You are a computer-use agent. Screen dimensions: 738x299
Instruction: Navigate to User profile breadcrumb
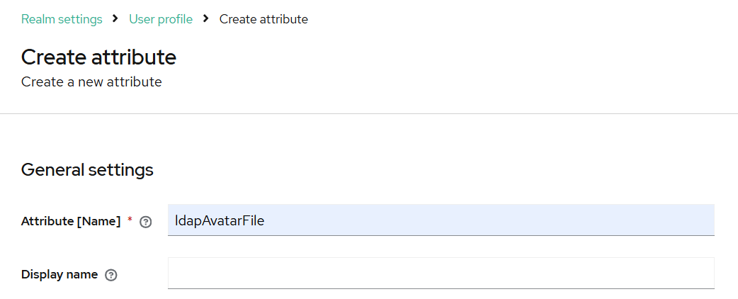click(161, 19)
